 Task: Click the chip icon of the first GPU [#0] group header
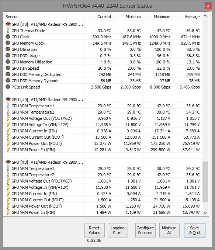click(x=8, y=24)
